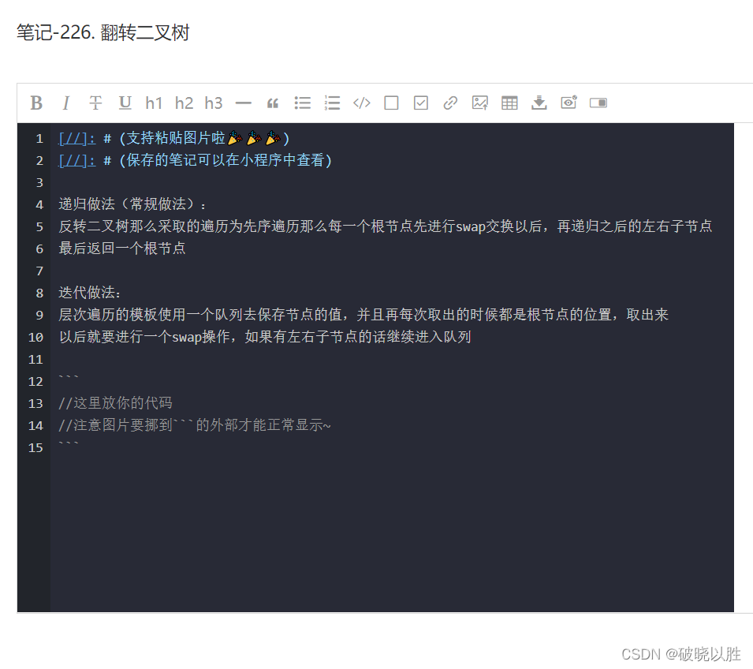
Task: Insert an unchecked task checkbox
Action: 391,103
